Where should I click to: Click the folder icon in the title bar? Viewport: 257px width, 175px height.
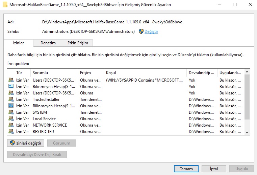(x=5, y=4)
